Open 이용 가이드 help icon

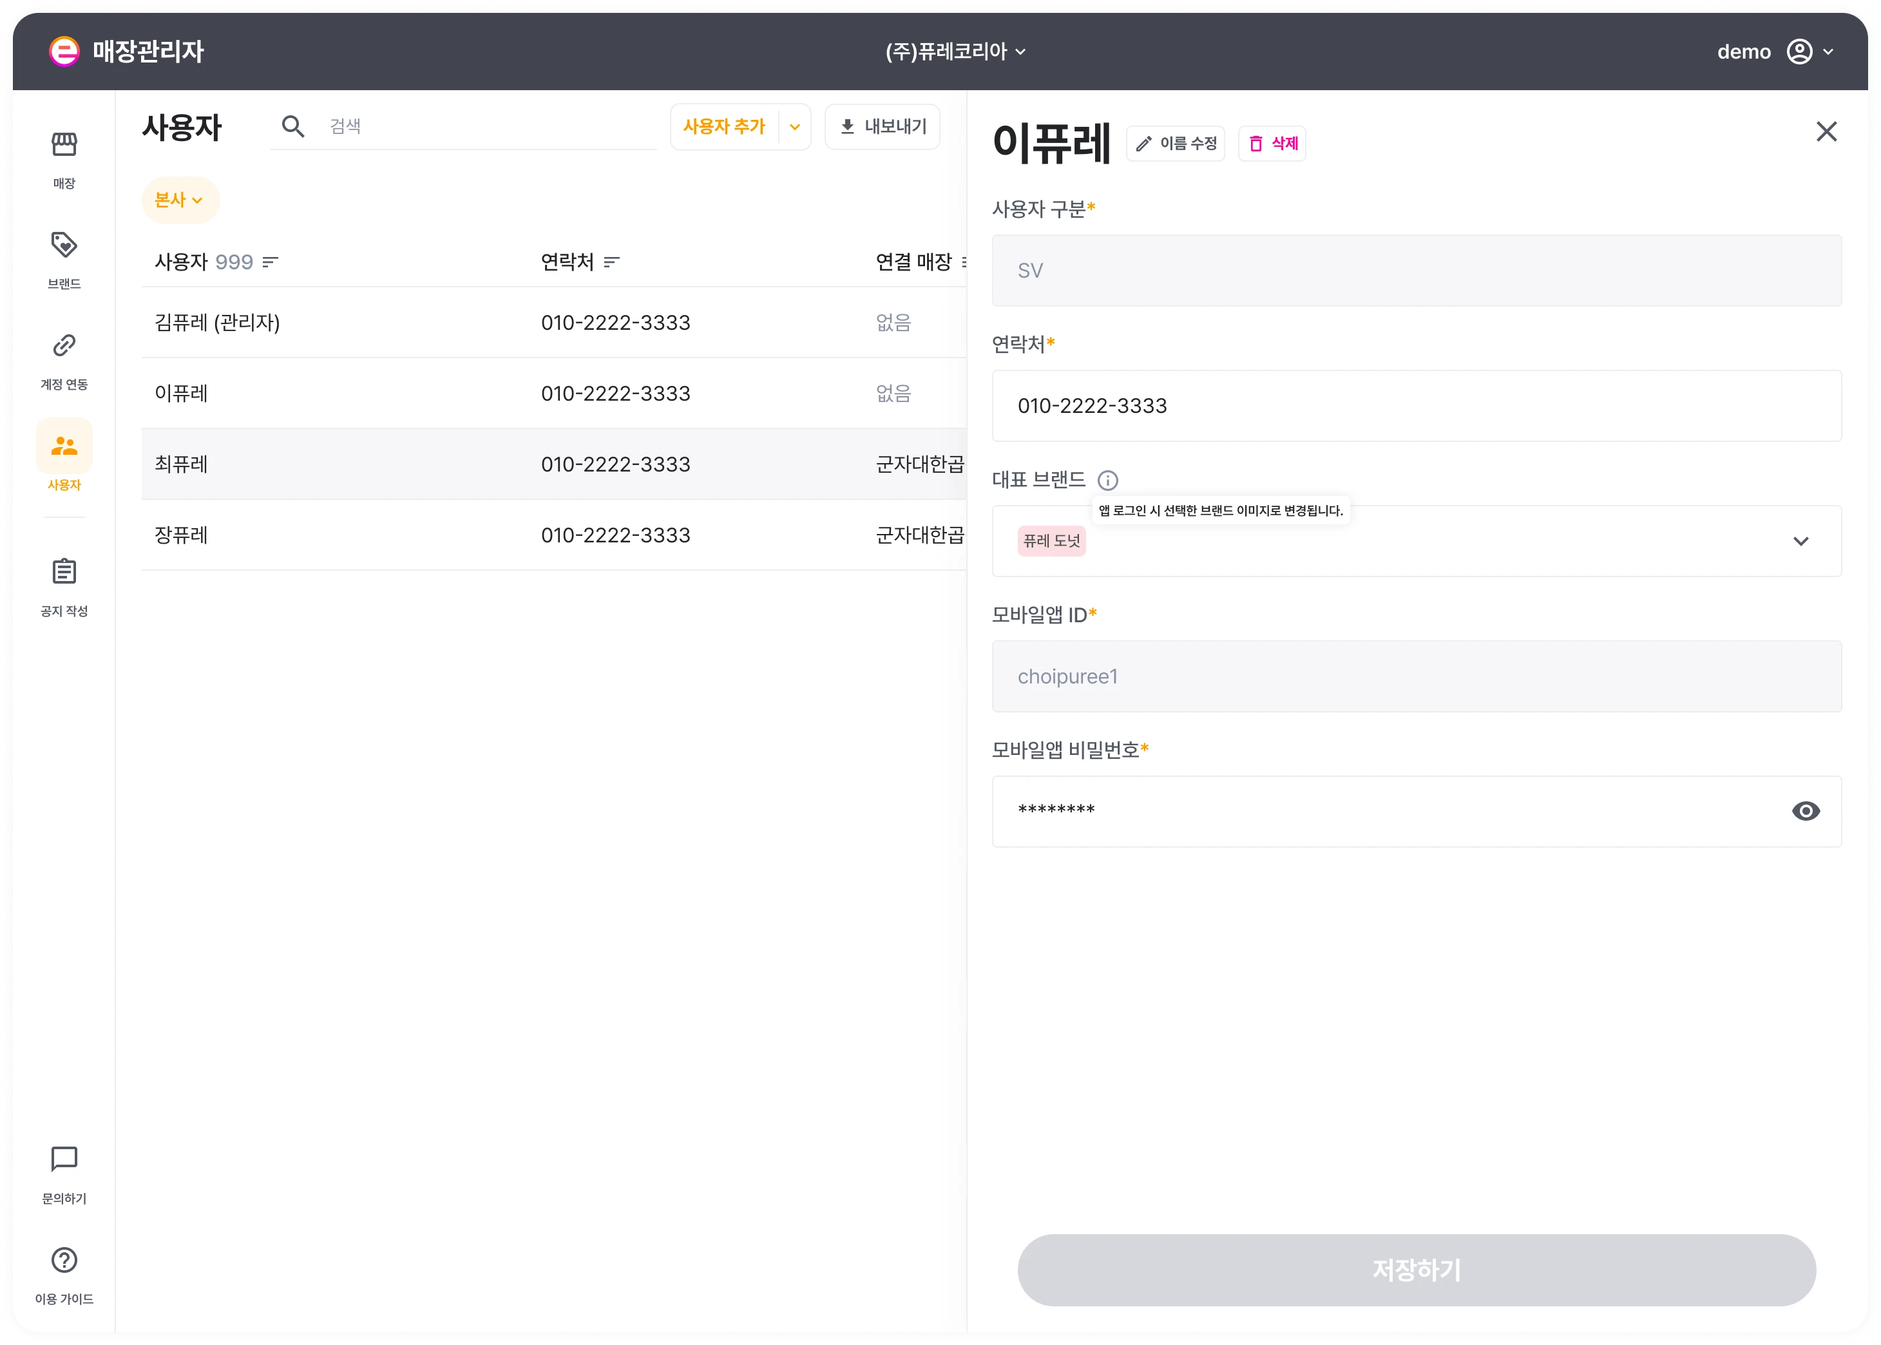pos(64,1260)
